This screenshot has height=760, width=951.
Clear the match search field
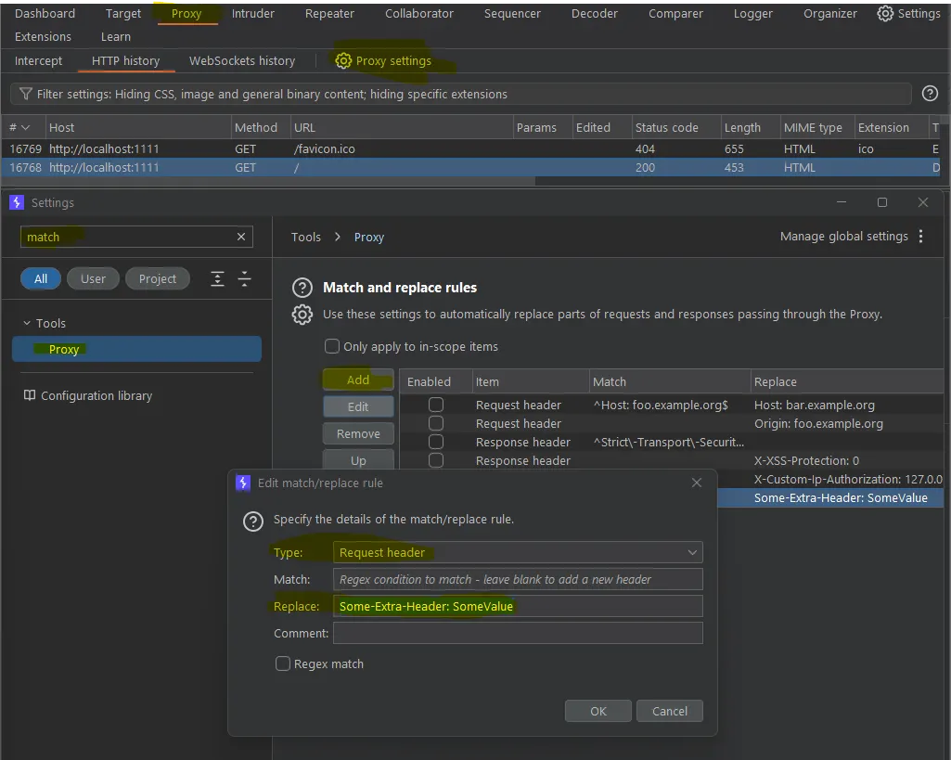pos(241,237)
